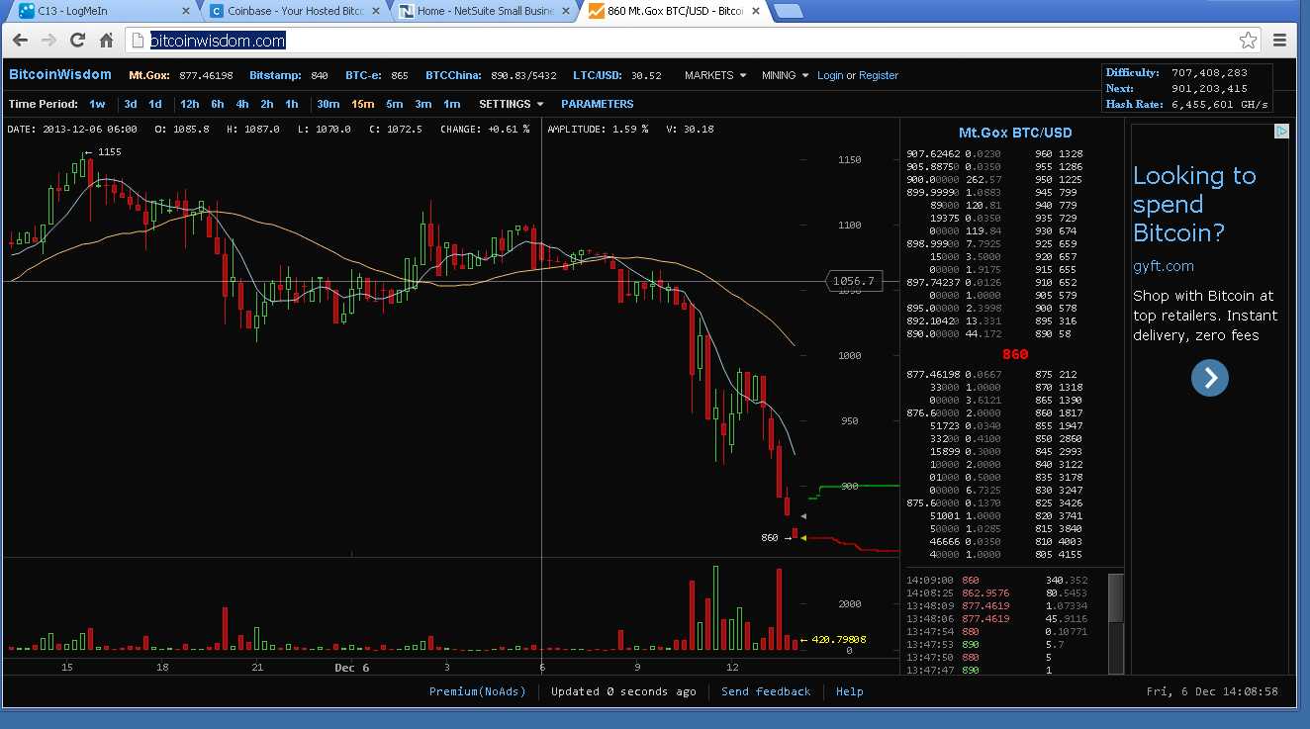Click the Hash Rate value 6,455,601 GH/s

1219,104
